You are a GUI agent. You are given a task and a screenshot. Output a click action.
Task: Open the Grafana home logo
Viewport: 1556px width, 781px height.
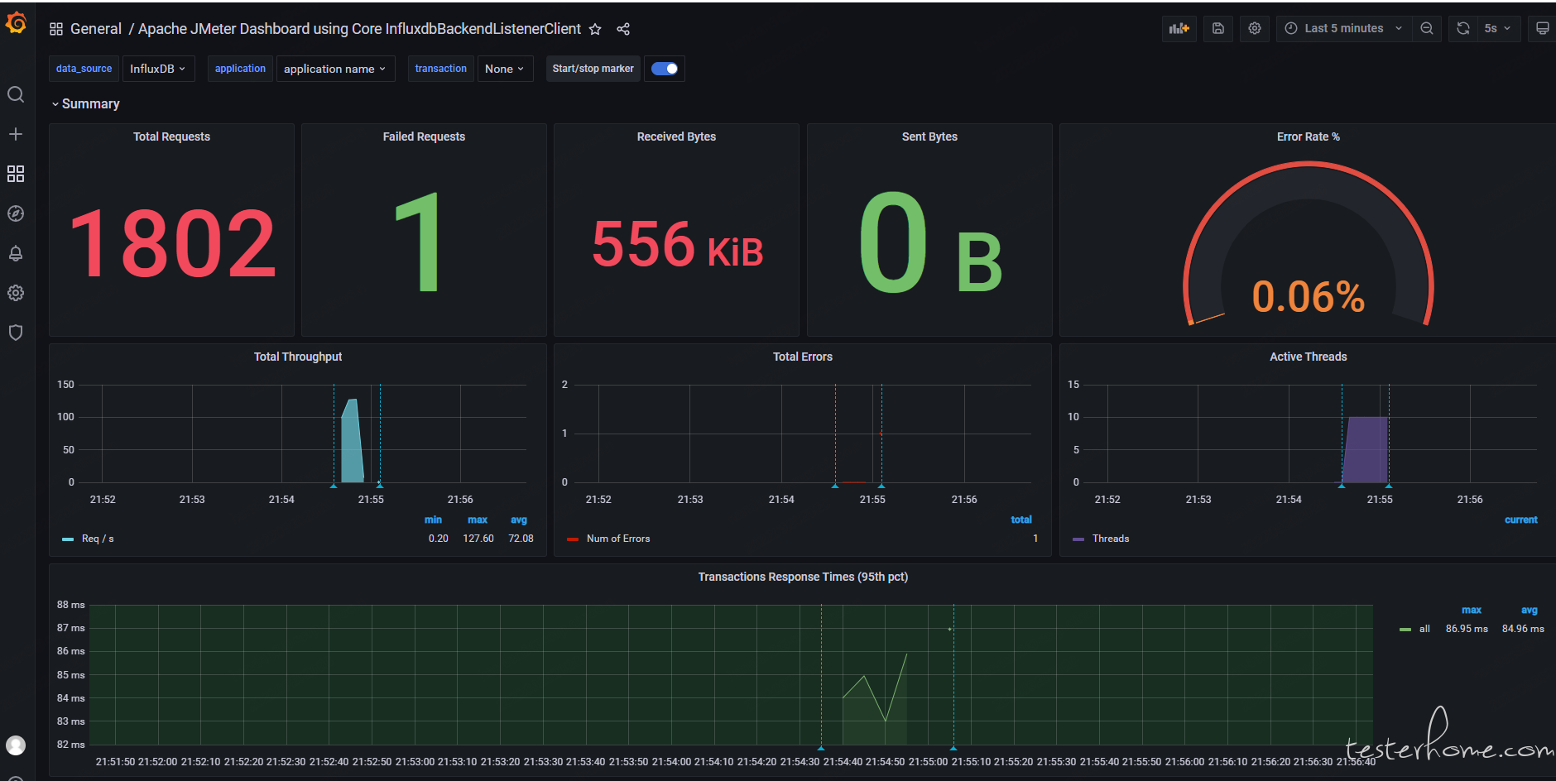pos(16,23)
